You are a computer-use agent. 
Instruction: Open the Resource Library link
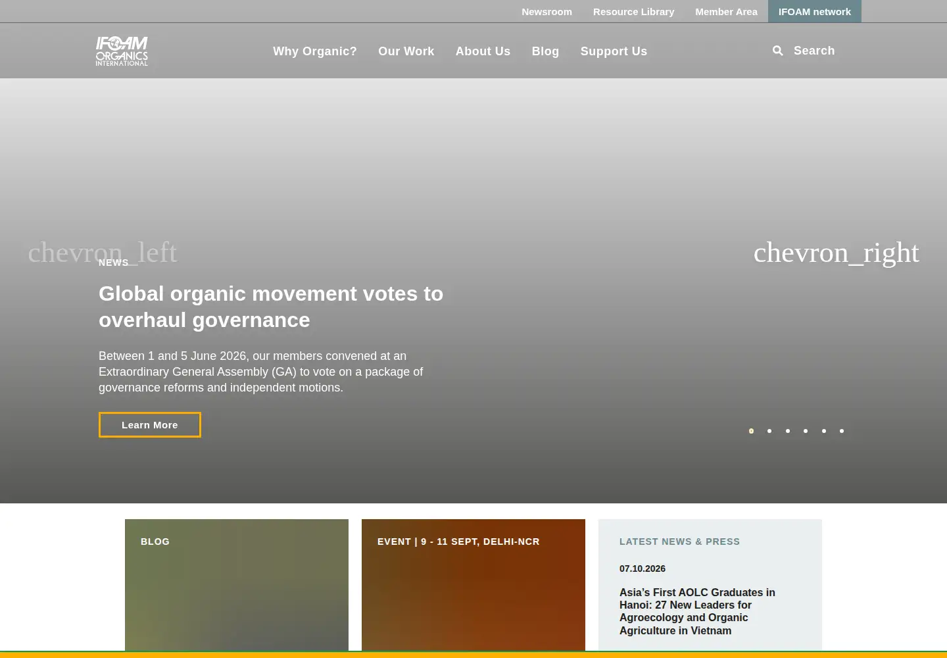633,12
